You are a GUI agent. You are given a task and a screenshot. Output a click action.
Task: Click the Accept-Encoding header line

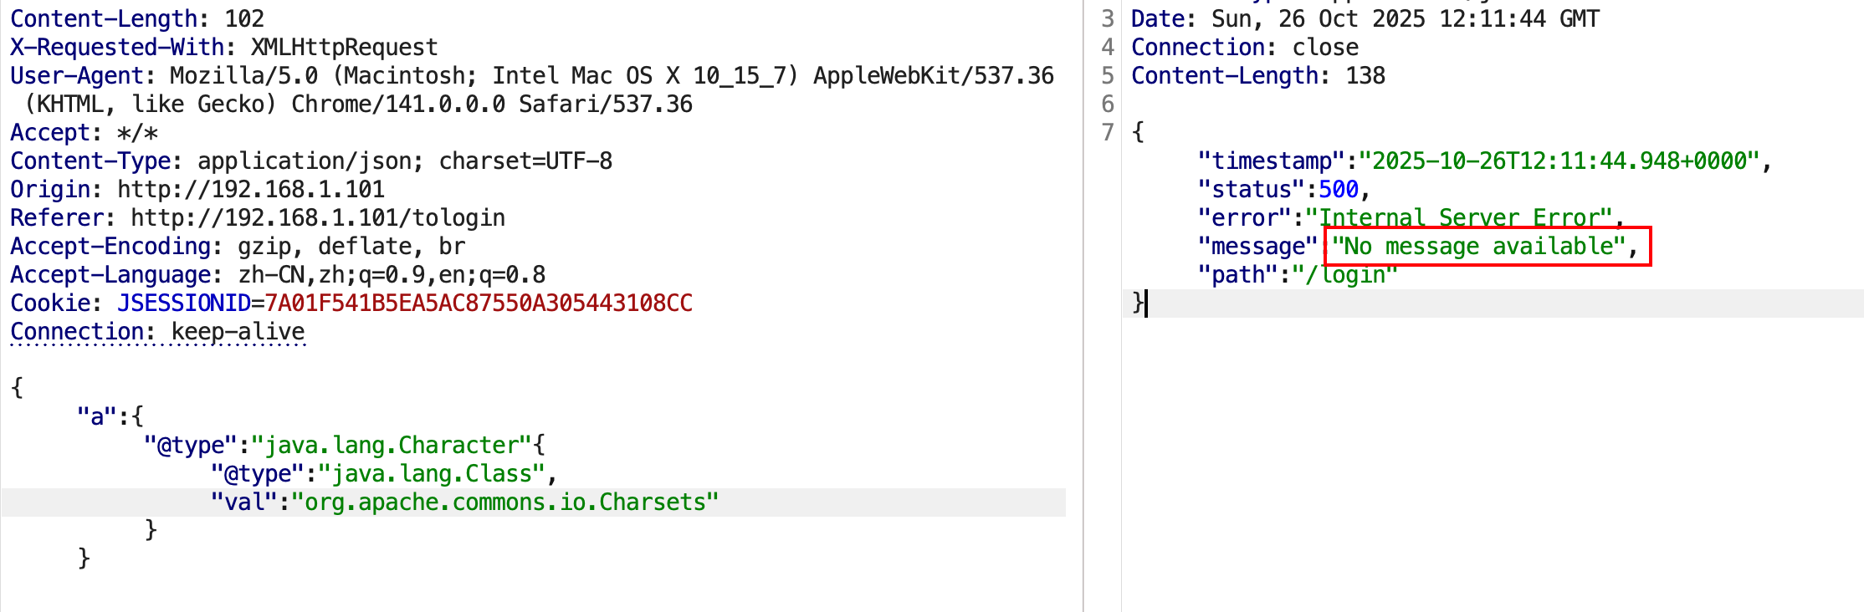[x=237, y=246]
